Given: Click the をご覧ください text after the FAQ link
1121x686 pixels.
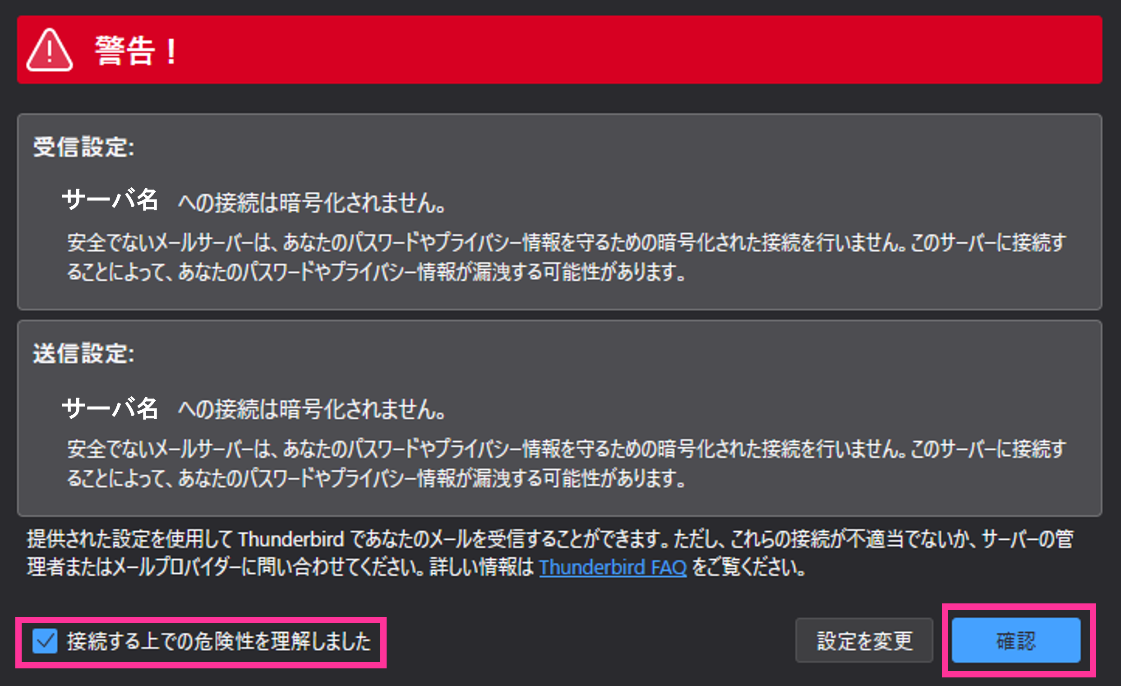Looking at the screenshot, I should tap(749, 567).
